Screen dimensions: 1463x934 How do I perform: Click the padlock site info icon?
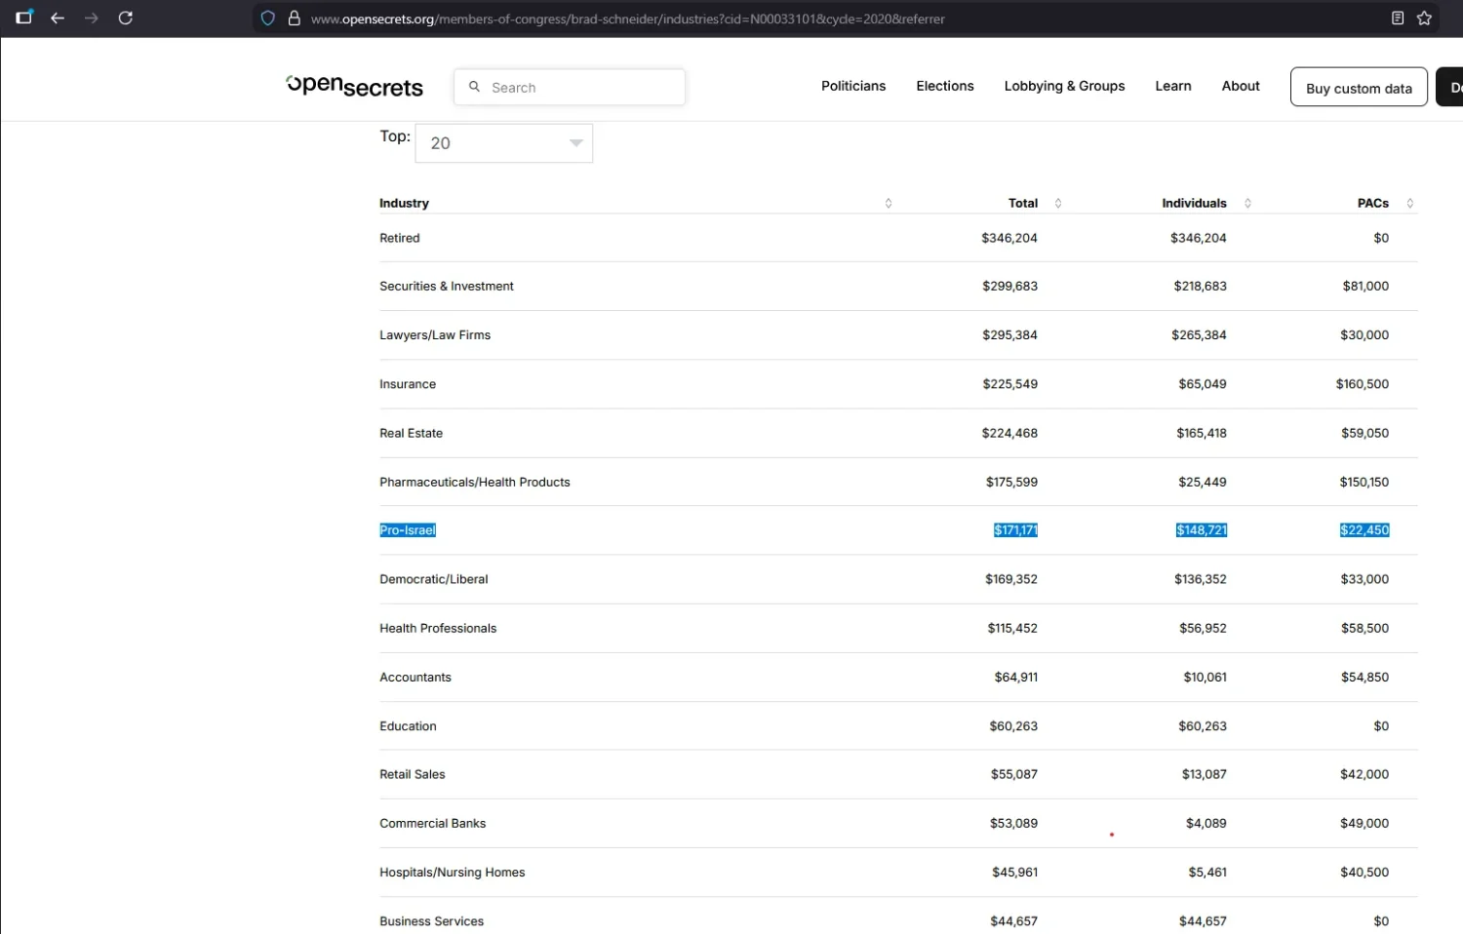tap(294, 18)
